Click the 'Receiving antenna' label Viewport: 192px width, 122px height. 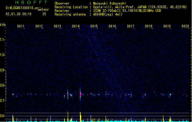pyautogui.click(x=70, y=14)
